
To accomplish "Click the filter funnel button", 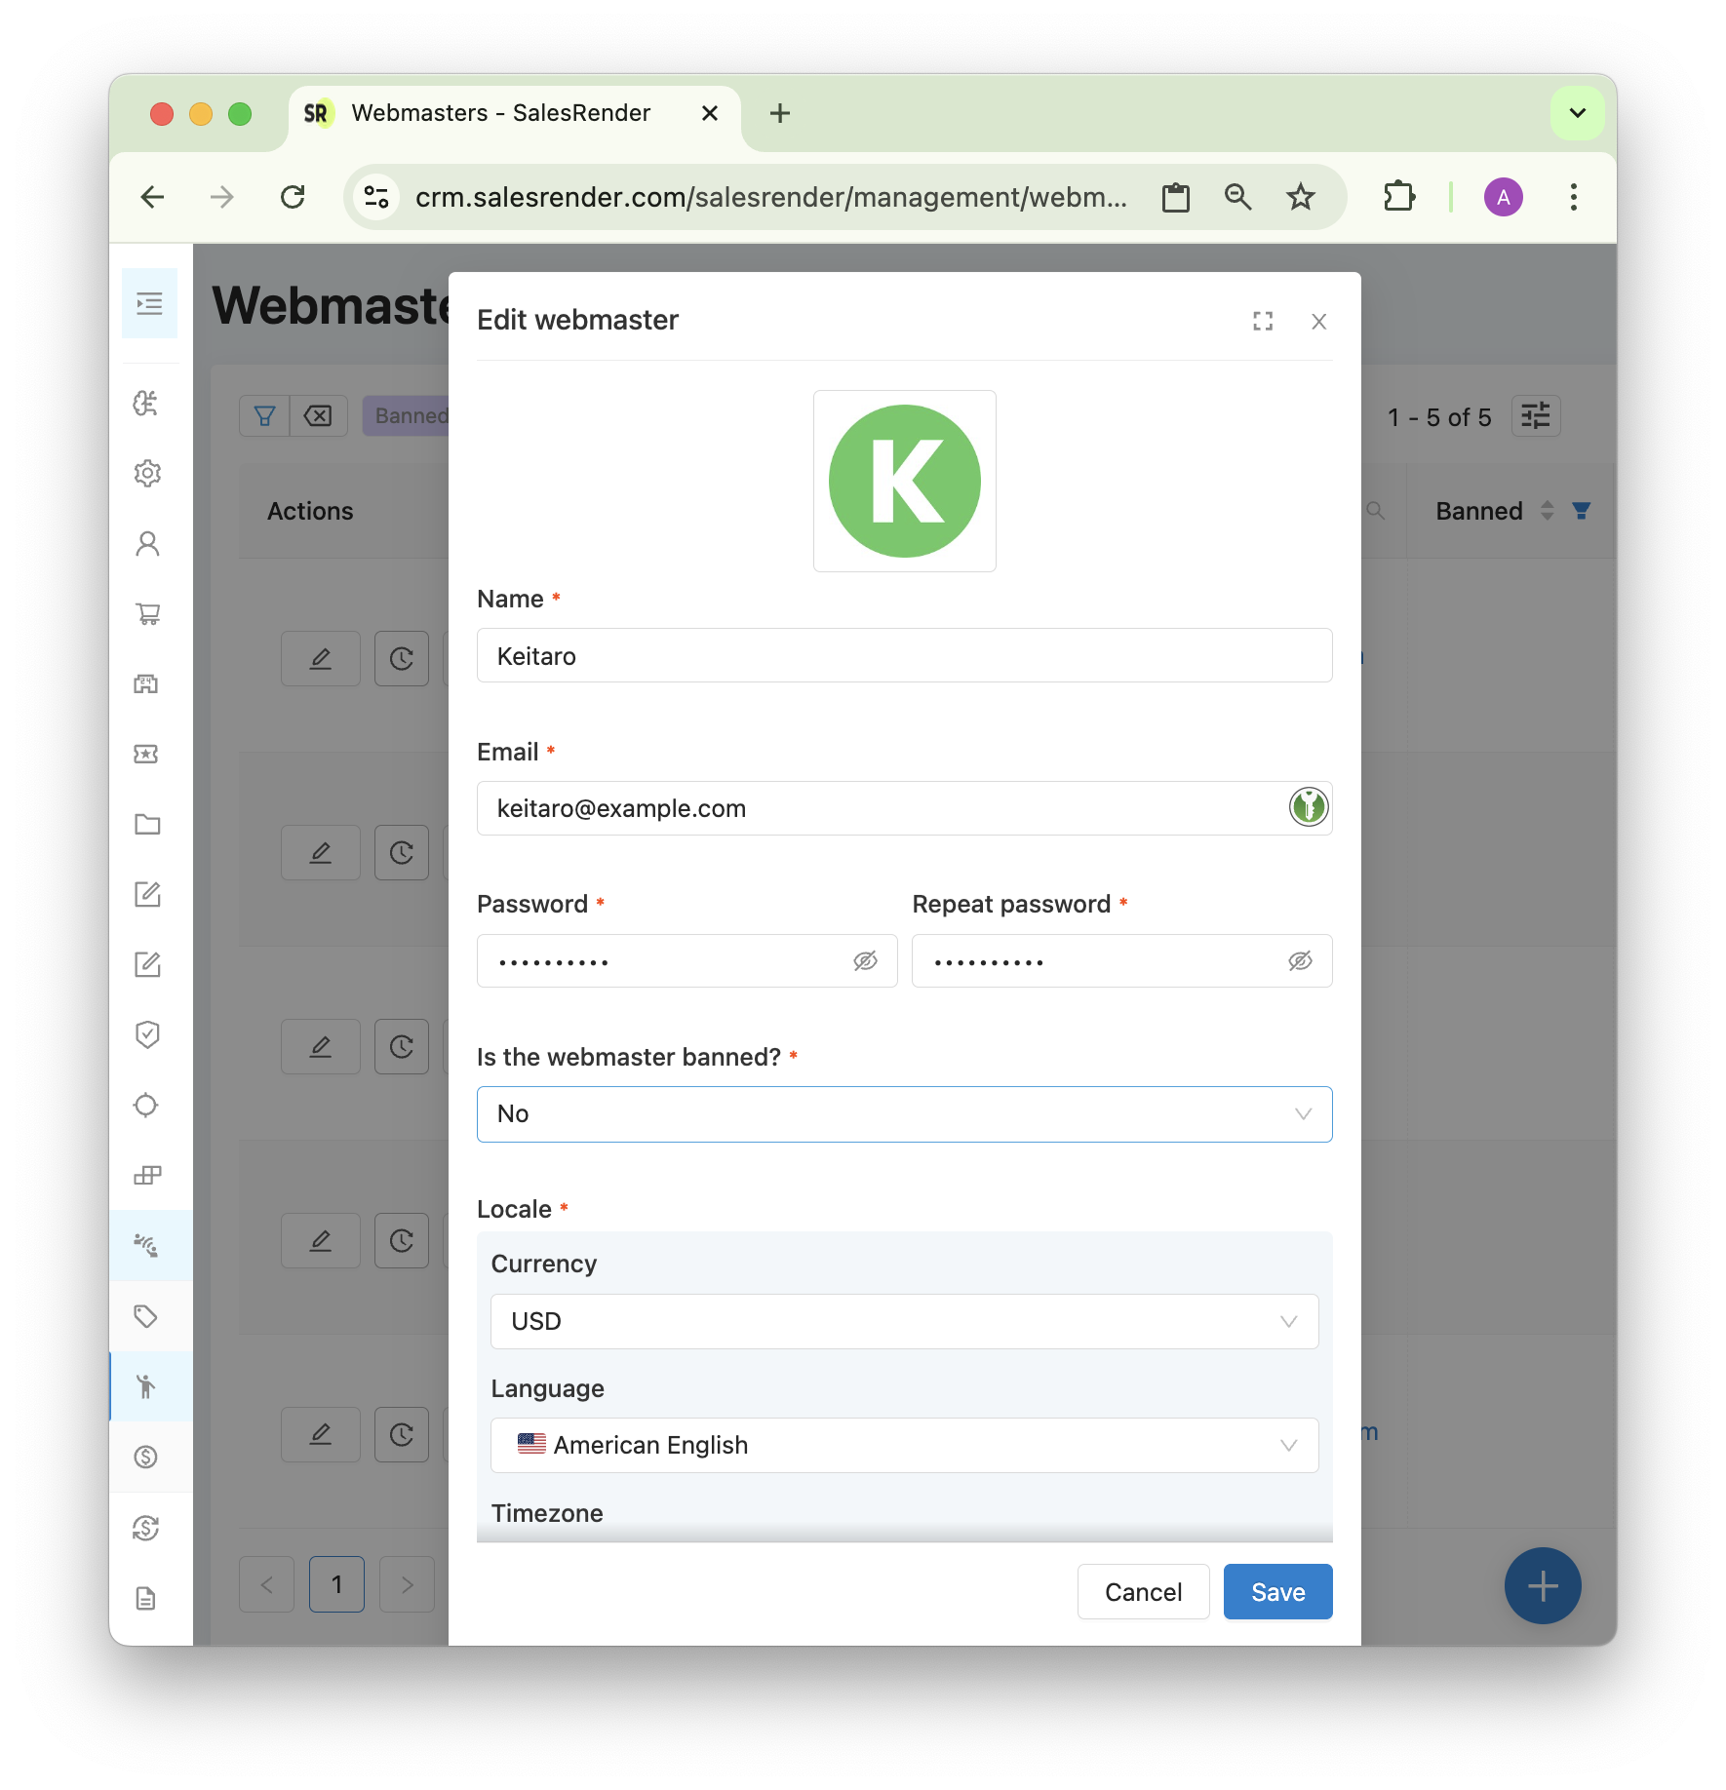I will point(264,416).
